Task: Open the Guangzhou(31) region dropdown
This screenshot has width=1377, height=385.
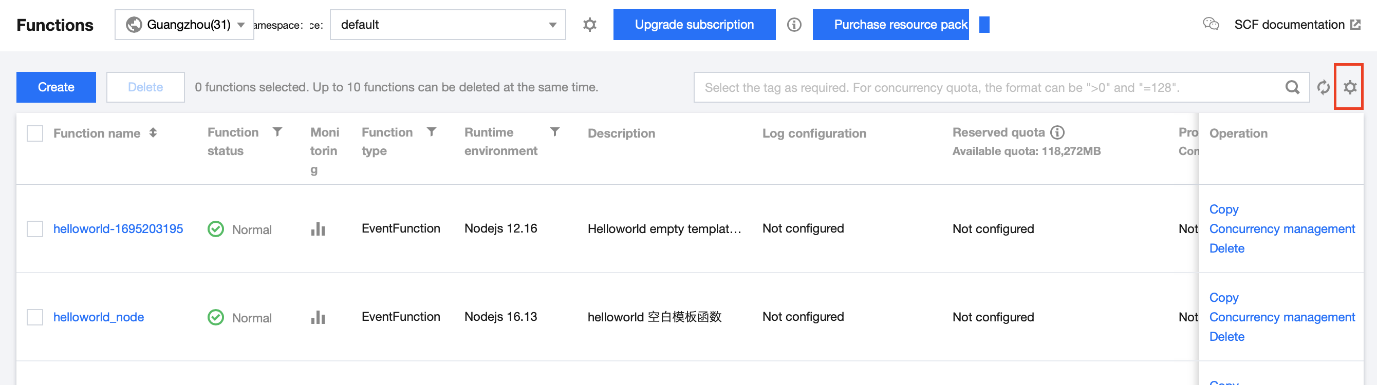Action: [184, 25]
